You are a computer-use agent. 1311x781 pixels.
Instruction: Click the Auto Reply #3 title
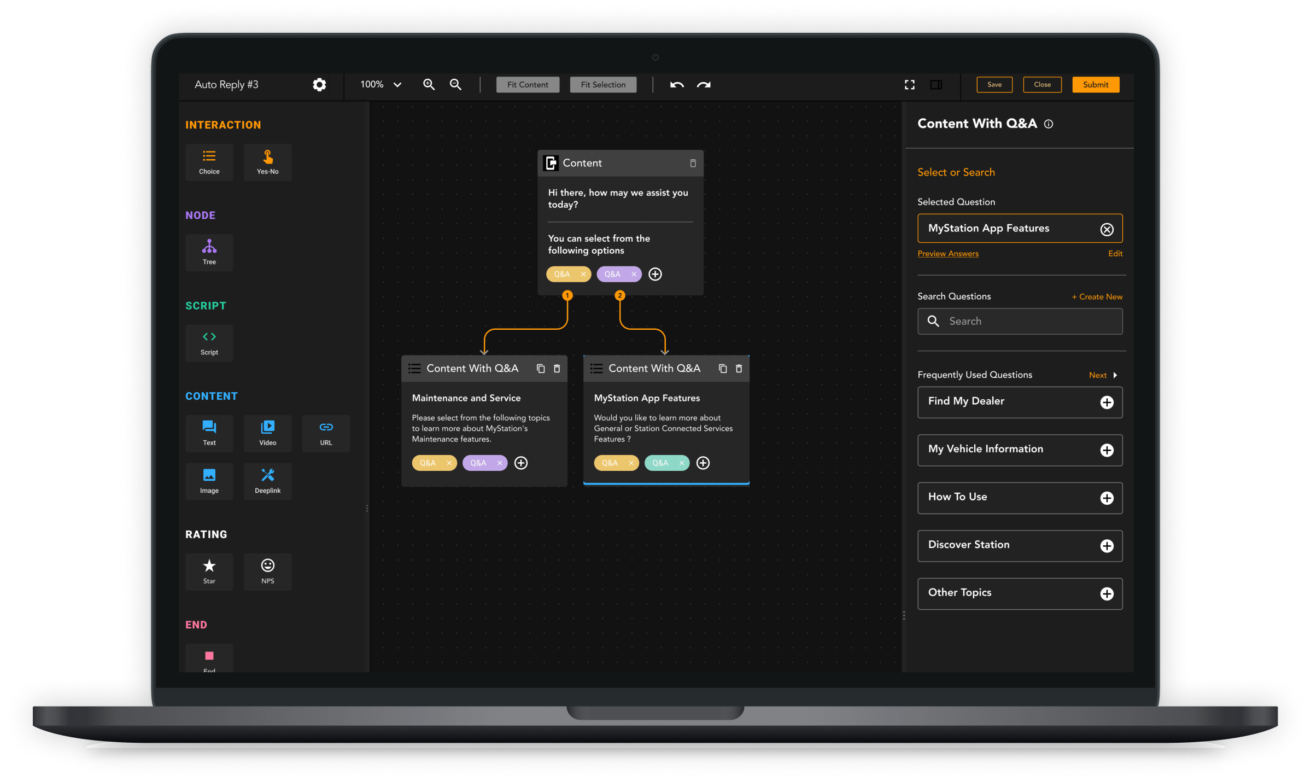pyautogui.click(x=226, y=84)
